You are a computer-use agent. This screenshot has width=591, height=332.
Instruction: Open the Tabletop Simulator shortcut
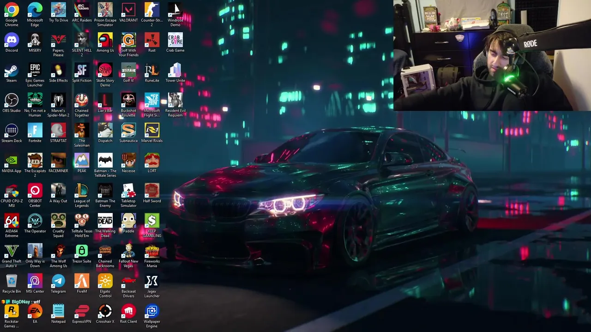pyautogui.click(x=128, y=196)
